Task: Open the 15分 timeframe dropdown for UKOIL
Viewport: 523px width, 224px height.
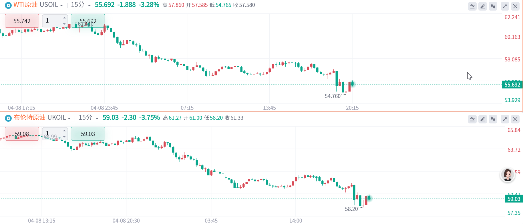Action: 88,118
